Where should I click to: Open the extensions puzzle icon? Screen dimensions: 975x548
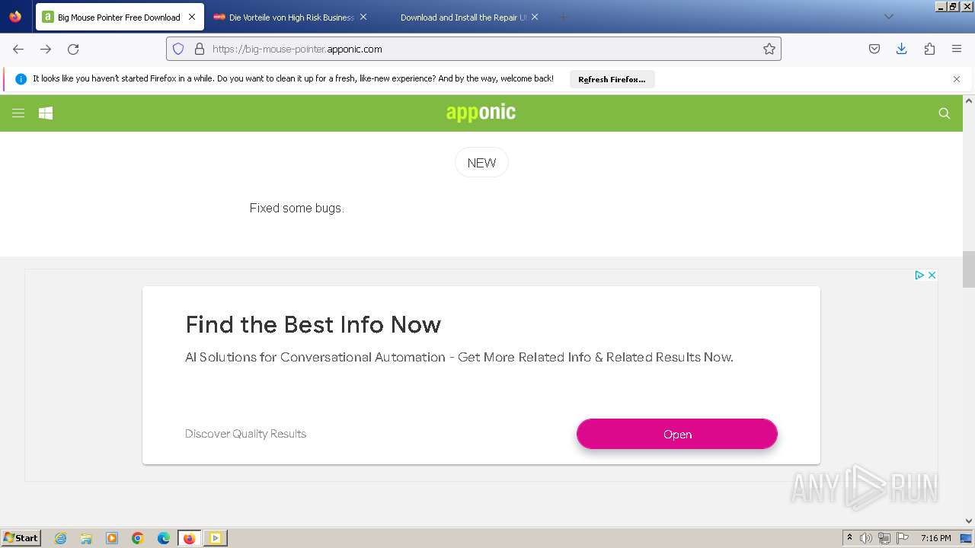pyautogui.click(x=929, y=49)
